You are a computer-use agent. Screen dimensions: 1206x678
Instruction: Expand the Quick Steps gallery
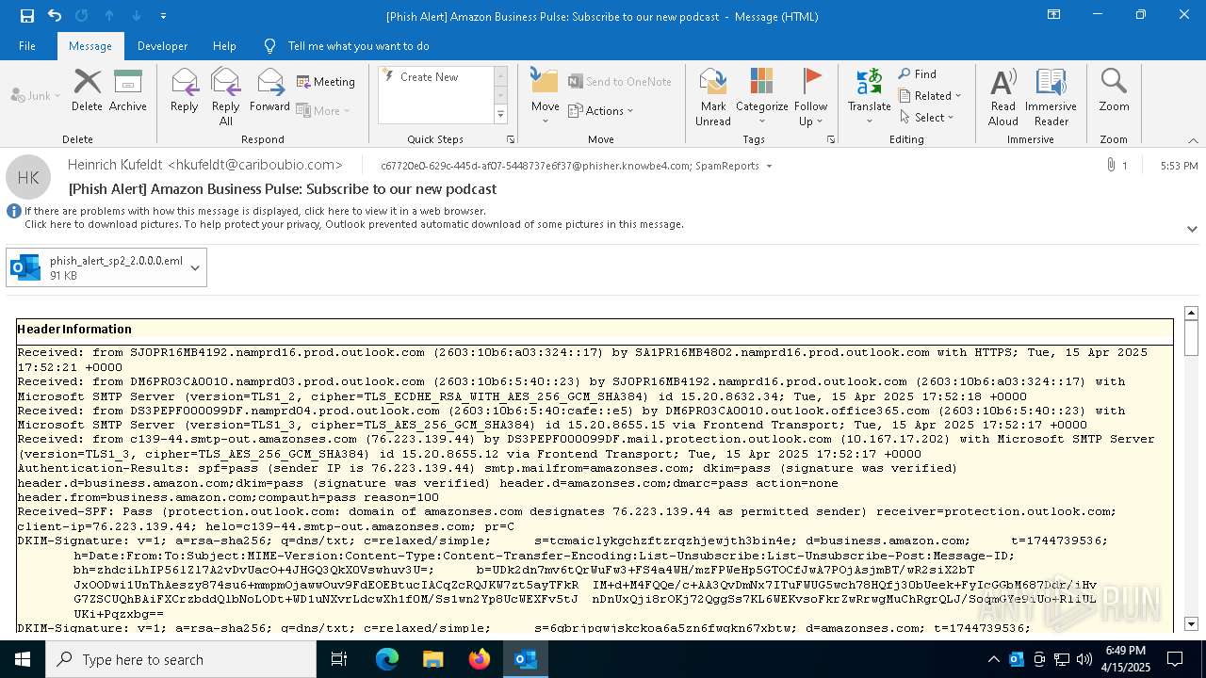[500, 115]
